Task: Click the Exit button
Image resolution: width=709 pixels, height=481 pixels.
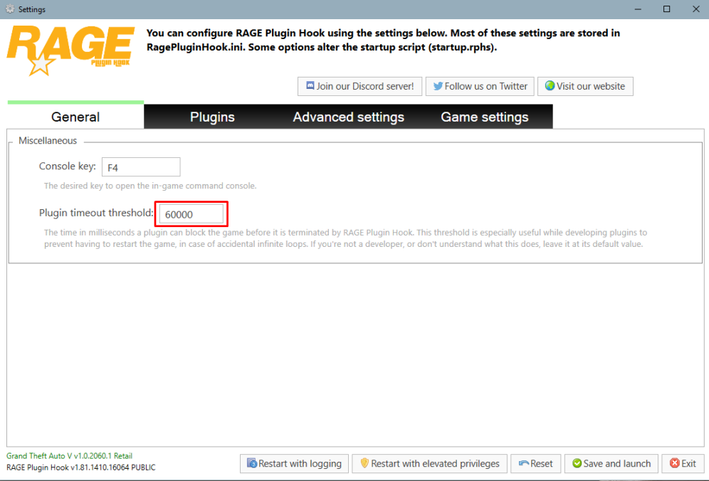Action: pyautogui.click(x=683, y=463)
